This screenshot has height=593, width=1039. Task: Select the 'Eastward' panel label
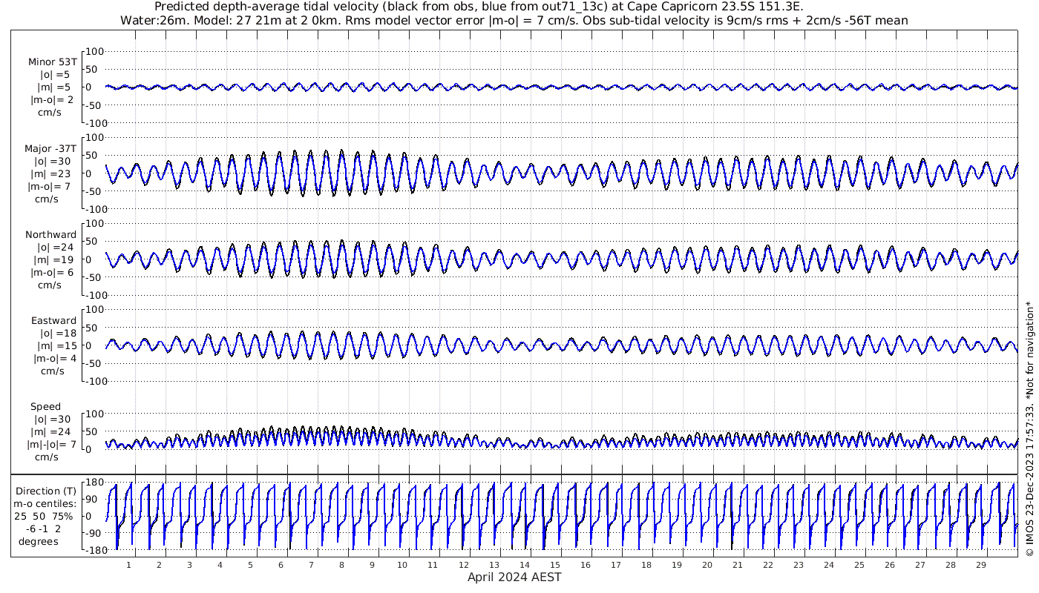[x=53, y=321]
